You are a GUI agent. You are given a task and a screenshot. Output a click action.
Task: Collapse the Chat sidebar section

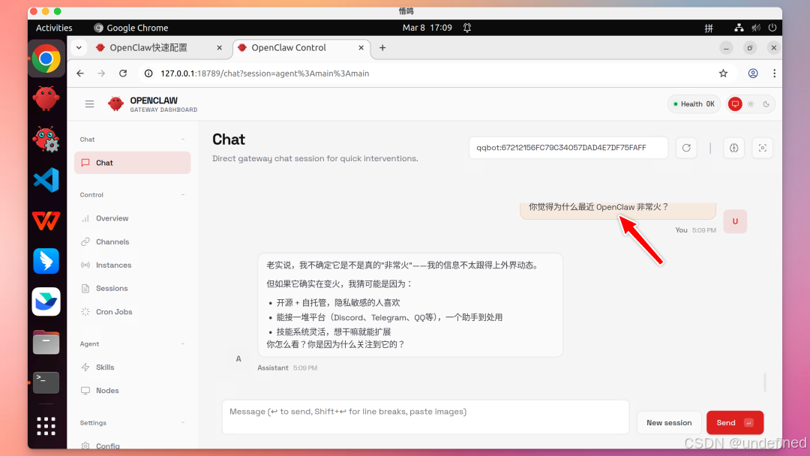click(183, 139)
